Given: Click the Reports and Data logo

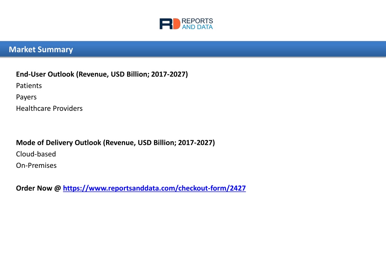Looking at the screenshot, I should (x=186, y=24).
